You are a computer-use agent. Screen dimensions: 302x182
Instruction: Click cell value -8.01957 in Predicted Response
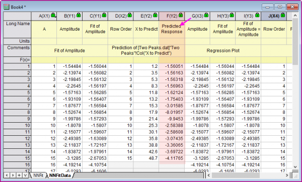(172, 112)
